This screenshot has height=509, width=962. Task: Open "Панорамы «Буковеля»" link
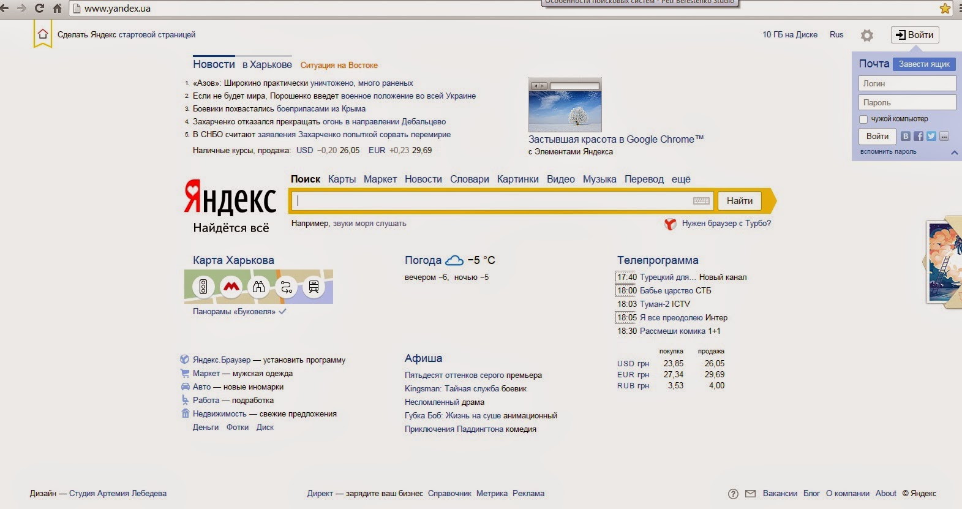pos(234,311)
